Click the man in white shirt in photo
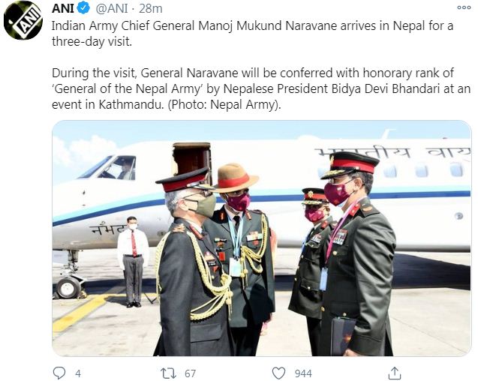 point(134,262)
